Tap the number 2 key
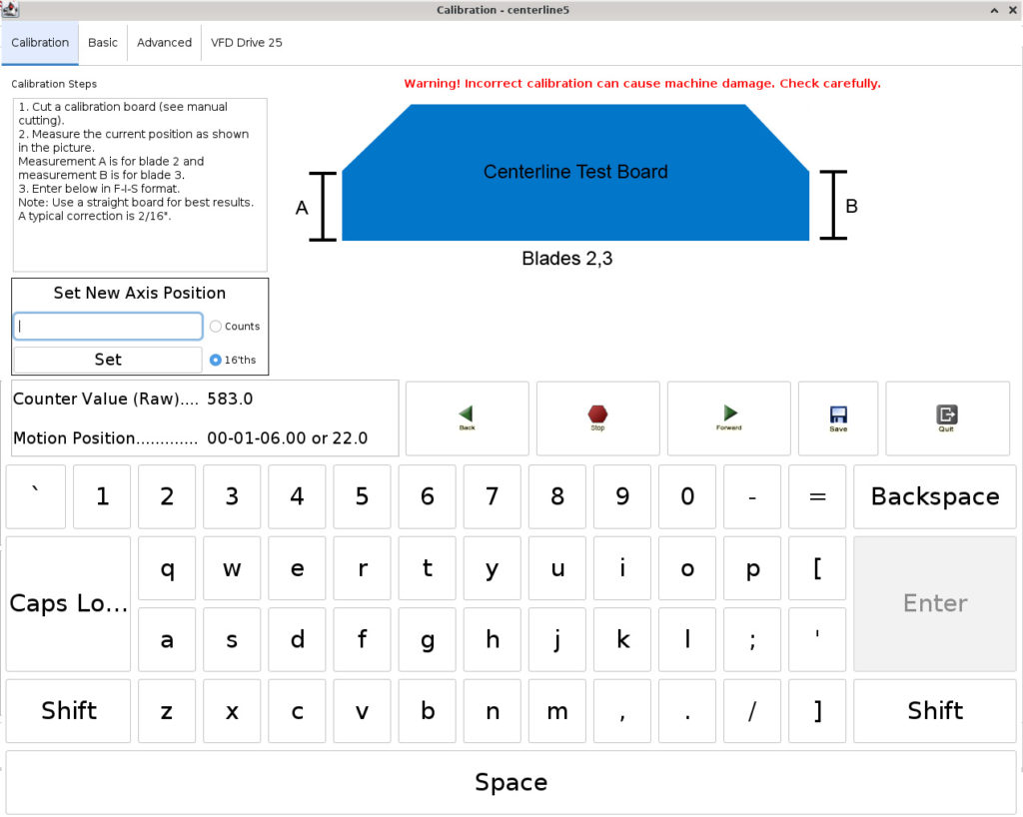This screenshot has width=1023, height=817. coord(167,496)
